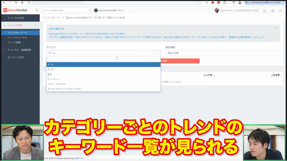287x161 pixels.
Task: Click the score info question icon
Action: [x=211, y=75]
